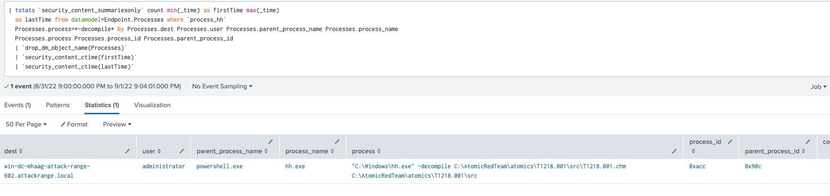
Task: Switch to the Visualization tab
Action: 152,105
